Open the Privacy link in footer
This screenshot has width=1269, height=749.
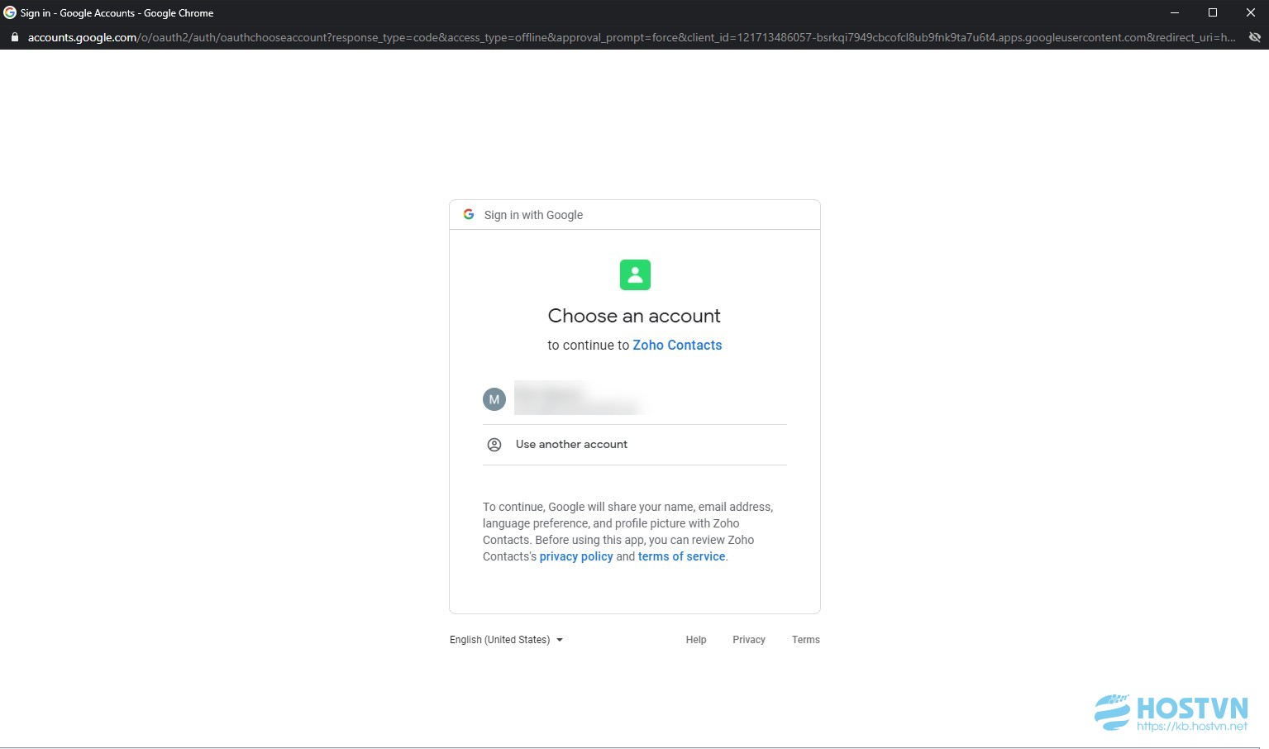tap(749, 640)
